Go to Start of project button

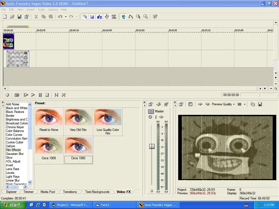(56, 95)
